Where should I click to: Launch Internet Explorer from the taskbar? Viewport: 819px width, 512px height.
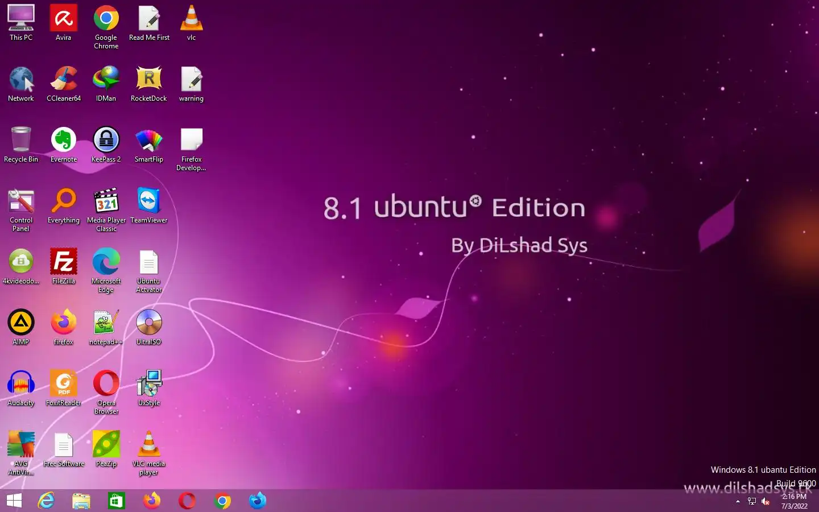[x=46, y=501]
